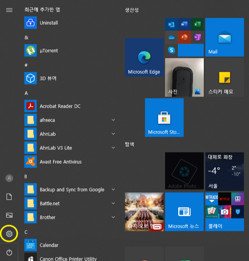Open Outlook from the Office tile group
Viewport: 249px width, 261px height.
tap(171, 24)
